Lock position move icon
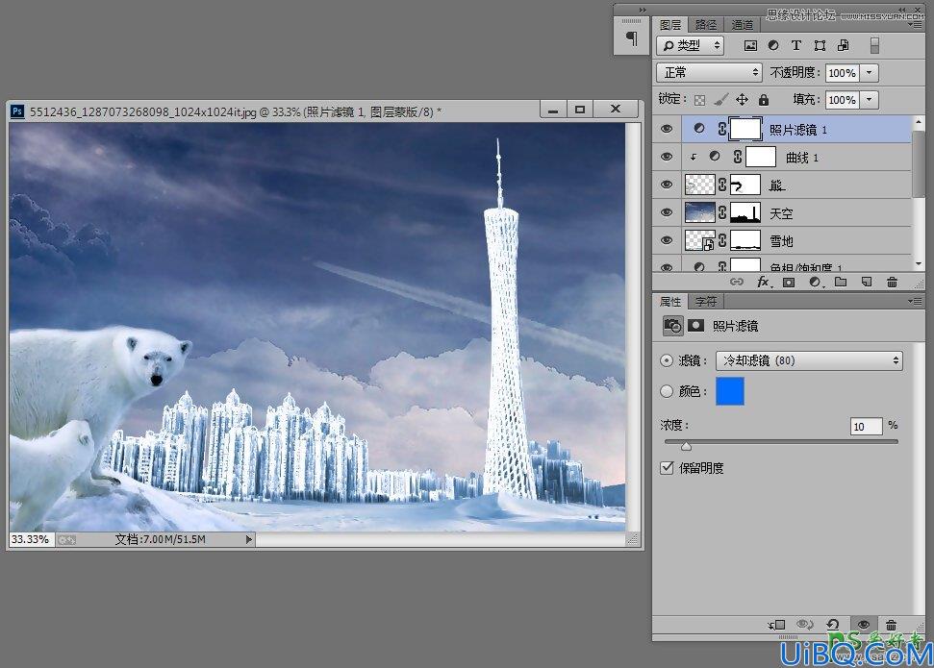 pos(743,99)
